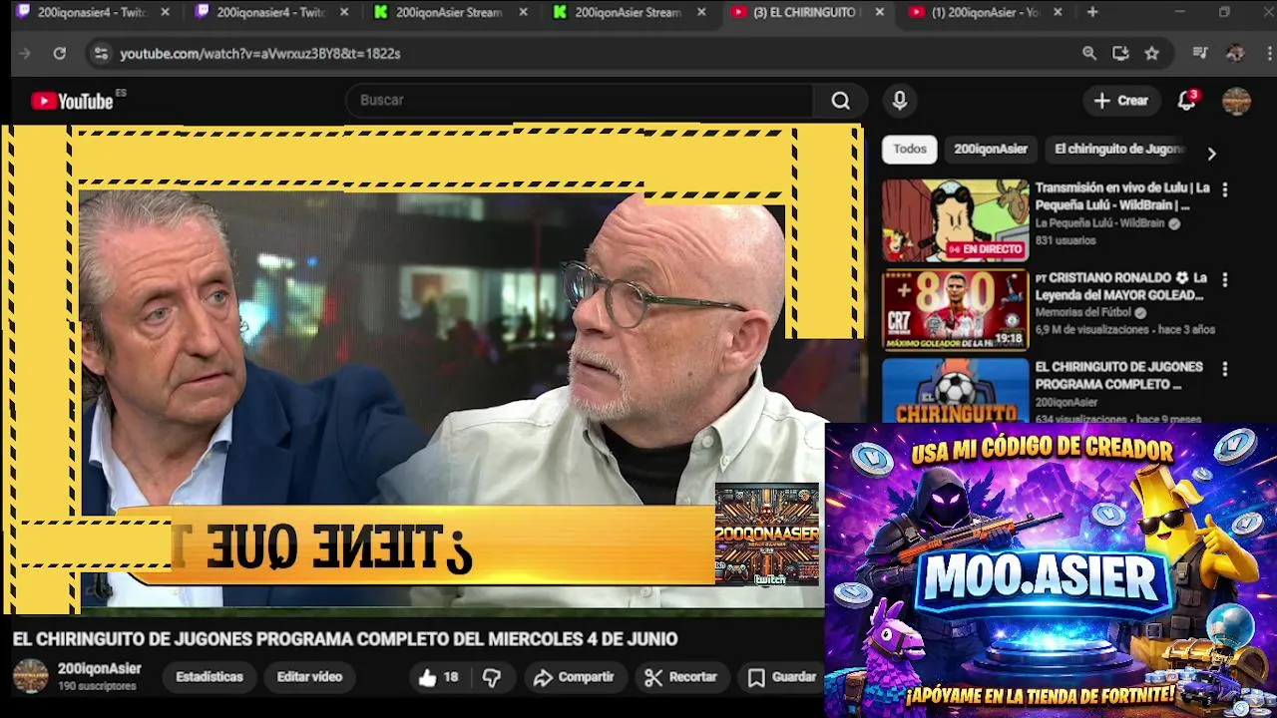Close the (1) 200iqonAsier YouTube tab

pos(1059,12)
